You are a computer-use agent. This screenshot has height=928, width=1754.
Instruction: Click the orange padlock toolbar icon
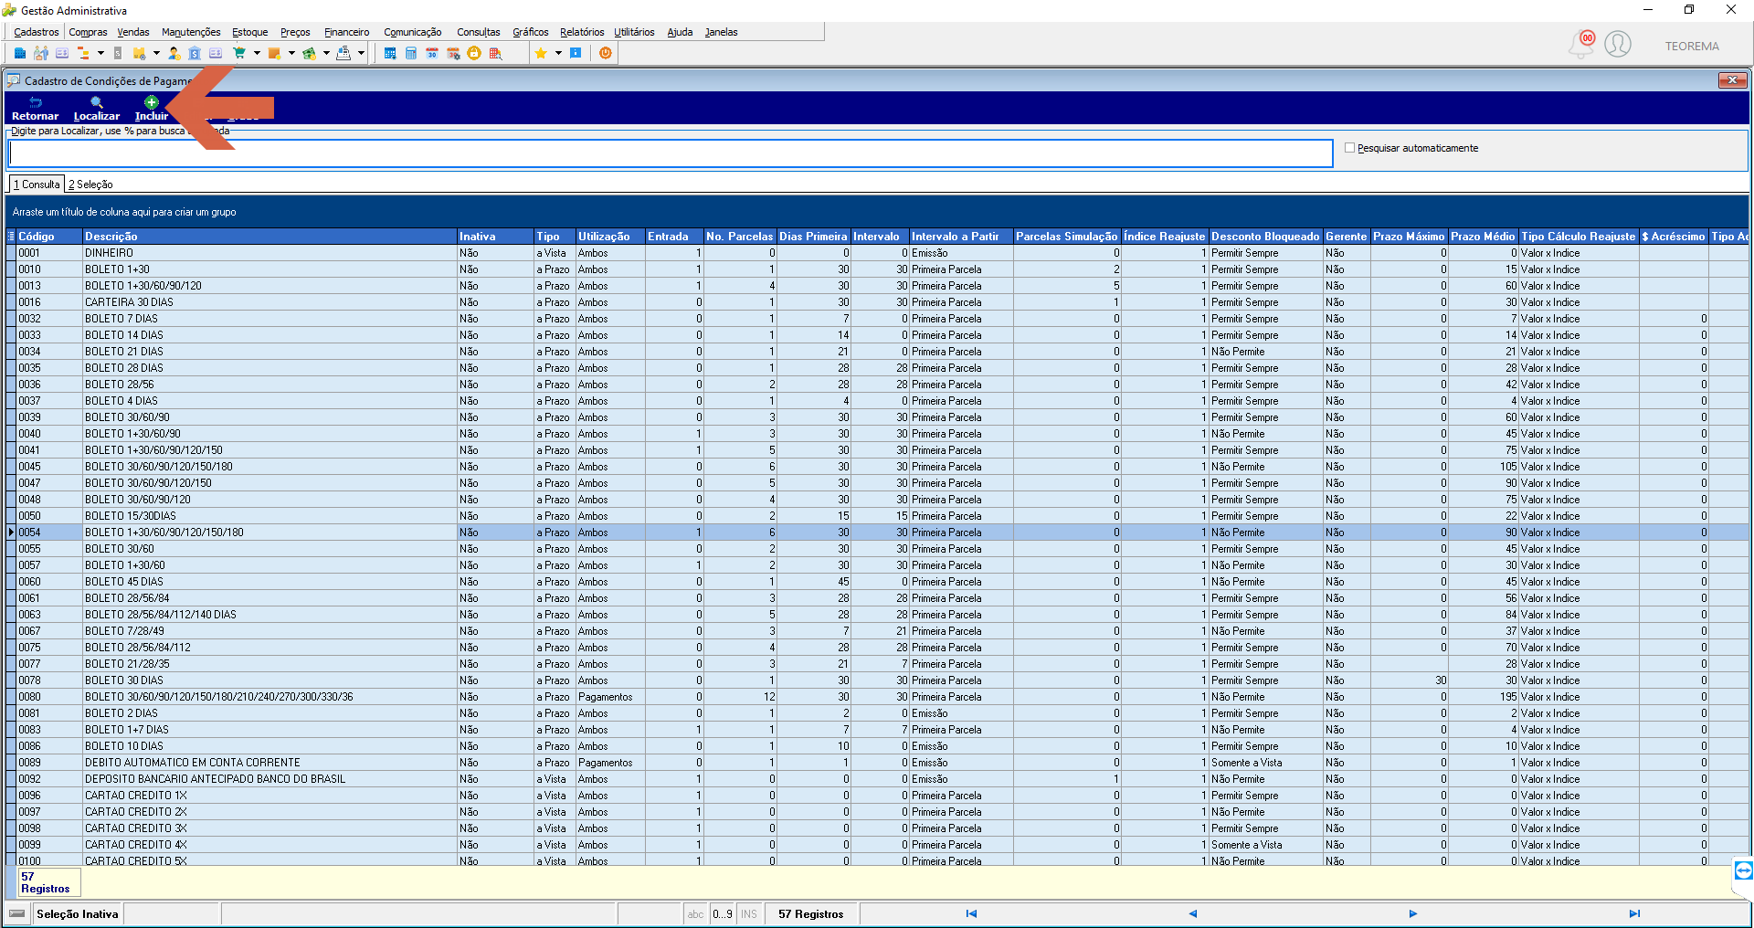pyautogui.click(x=474, y=54)
